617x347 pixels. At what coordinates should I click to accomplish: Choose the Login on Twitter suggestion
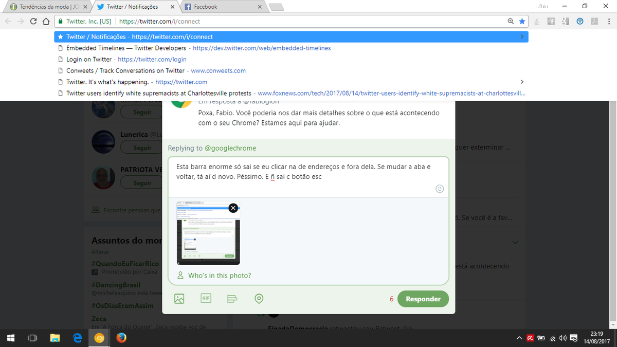pyautogui.click(x=291, y=59)
